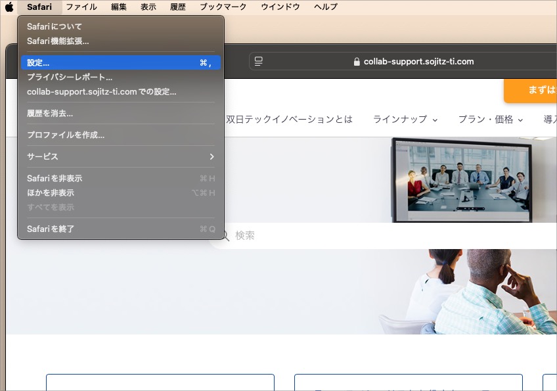This screenshot has height=391, width=557.
Task: Open the 編集 menu
Action: [118, 7]
